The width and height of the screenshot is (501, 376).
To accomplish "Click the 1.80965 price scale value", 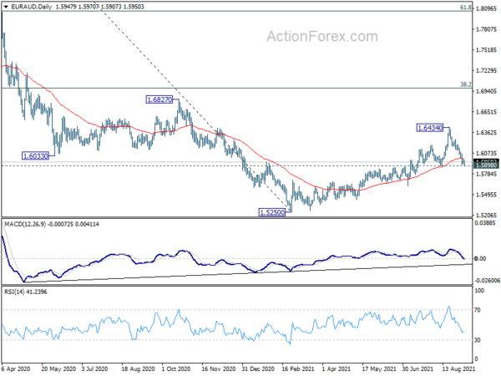I will [486, 8].
